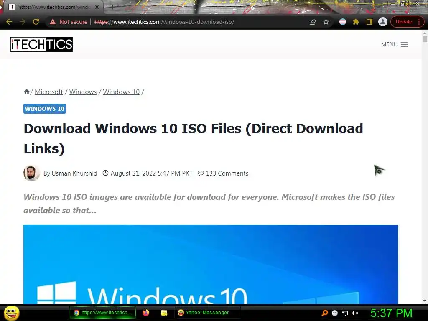428x321 pixels.
Task: Open the Windows 10 breadcrumb link
Action: pos(121,92)
